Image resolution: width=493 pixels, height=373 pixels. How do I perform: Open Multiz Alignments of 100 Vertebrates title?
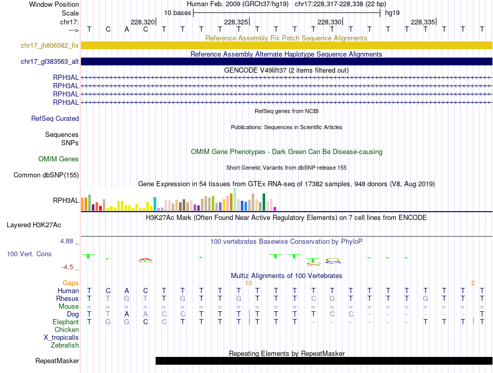pyautogui.click(x=286, y=275)
